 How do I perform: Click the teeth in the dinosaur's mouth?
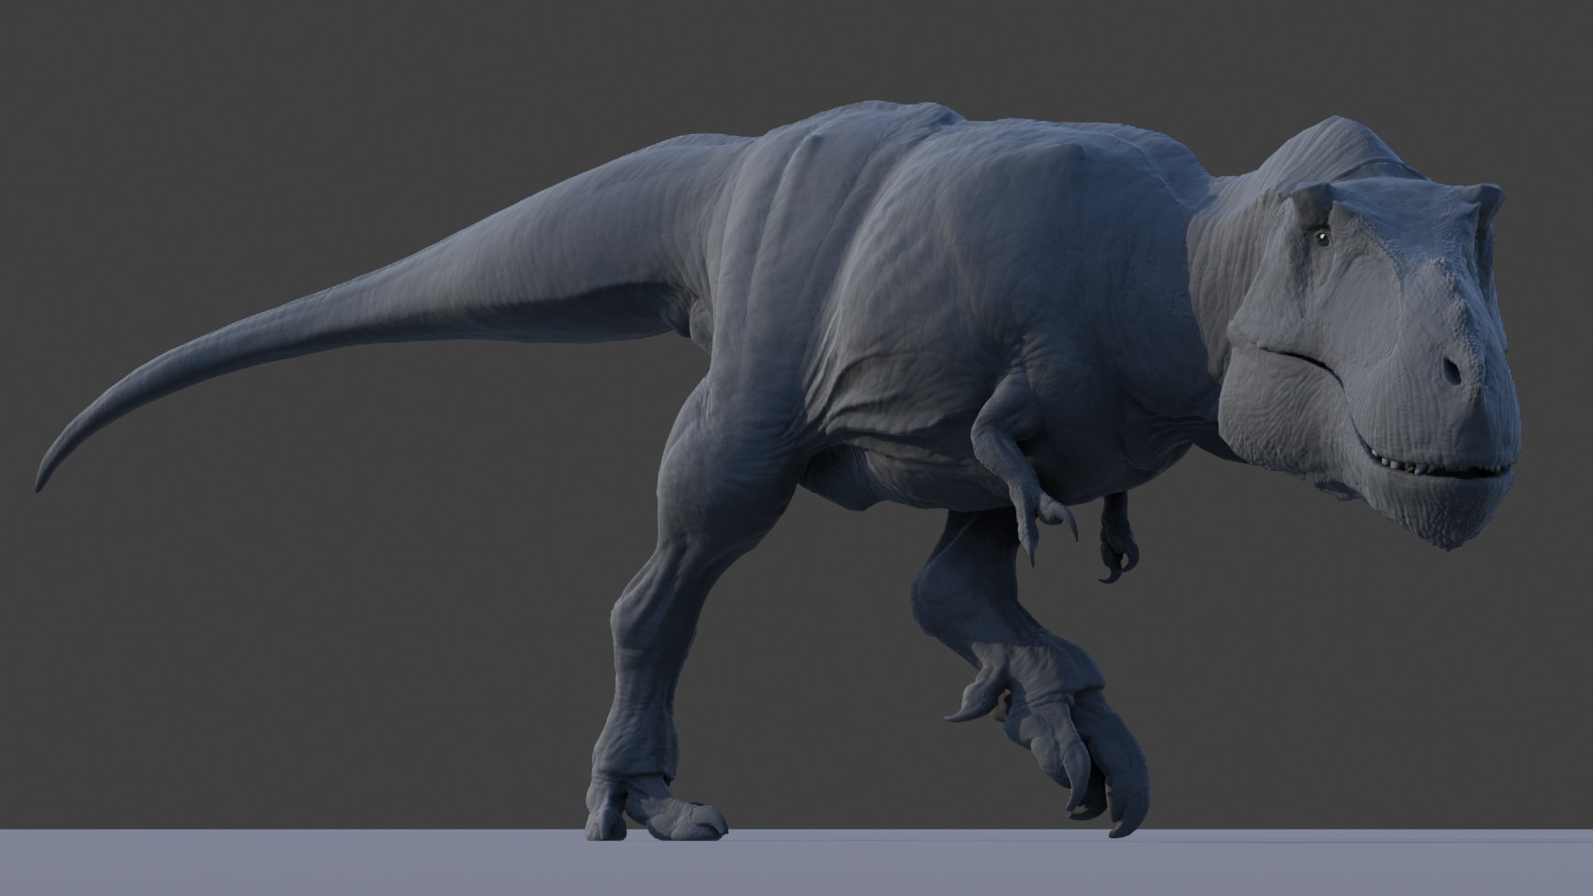pyautogui.click(x=1432, y=468)
